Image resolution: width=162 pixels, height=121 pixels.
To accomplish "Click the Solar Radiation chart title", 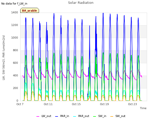I will pyautogui.click(x=81, y=3).
